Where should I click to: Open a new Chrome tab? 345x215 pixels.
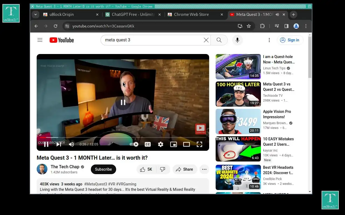click(294, 15)
